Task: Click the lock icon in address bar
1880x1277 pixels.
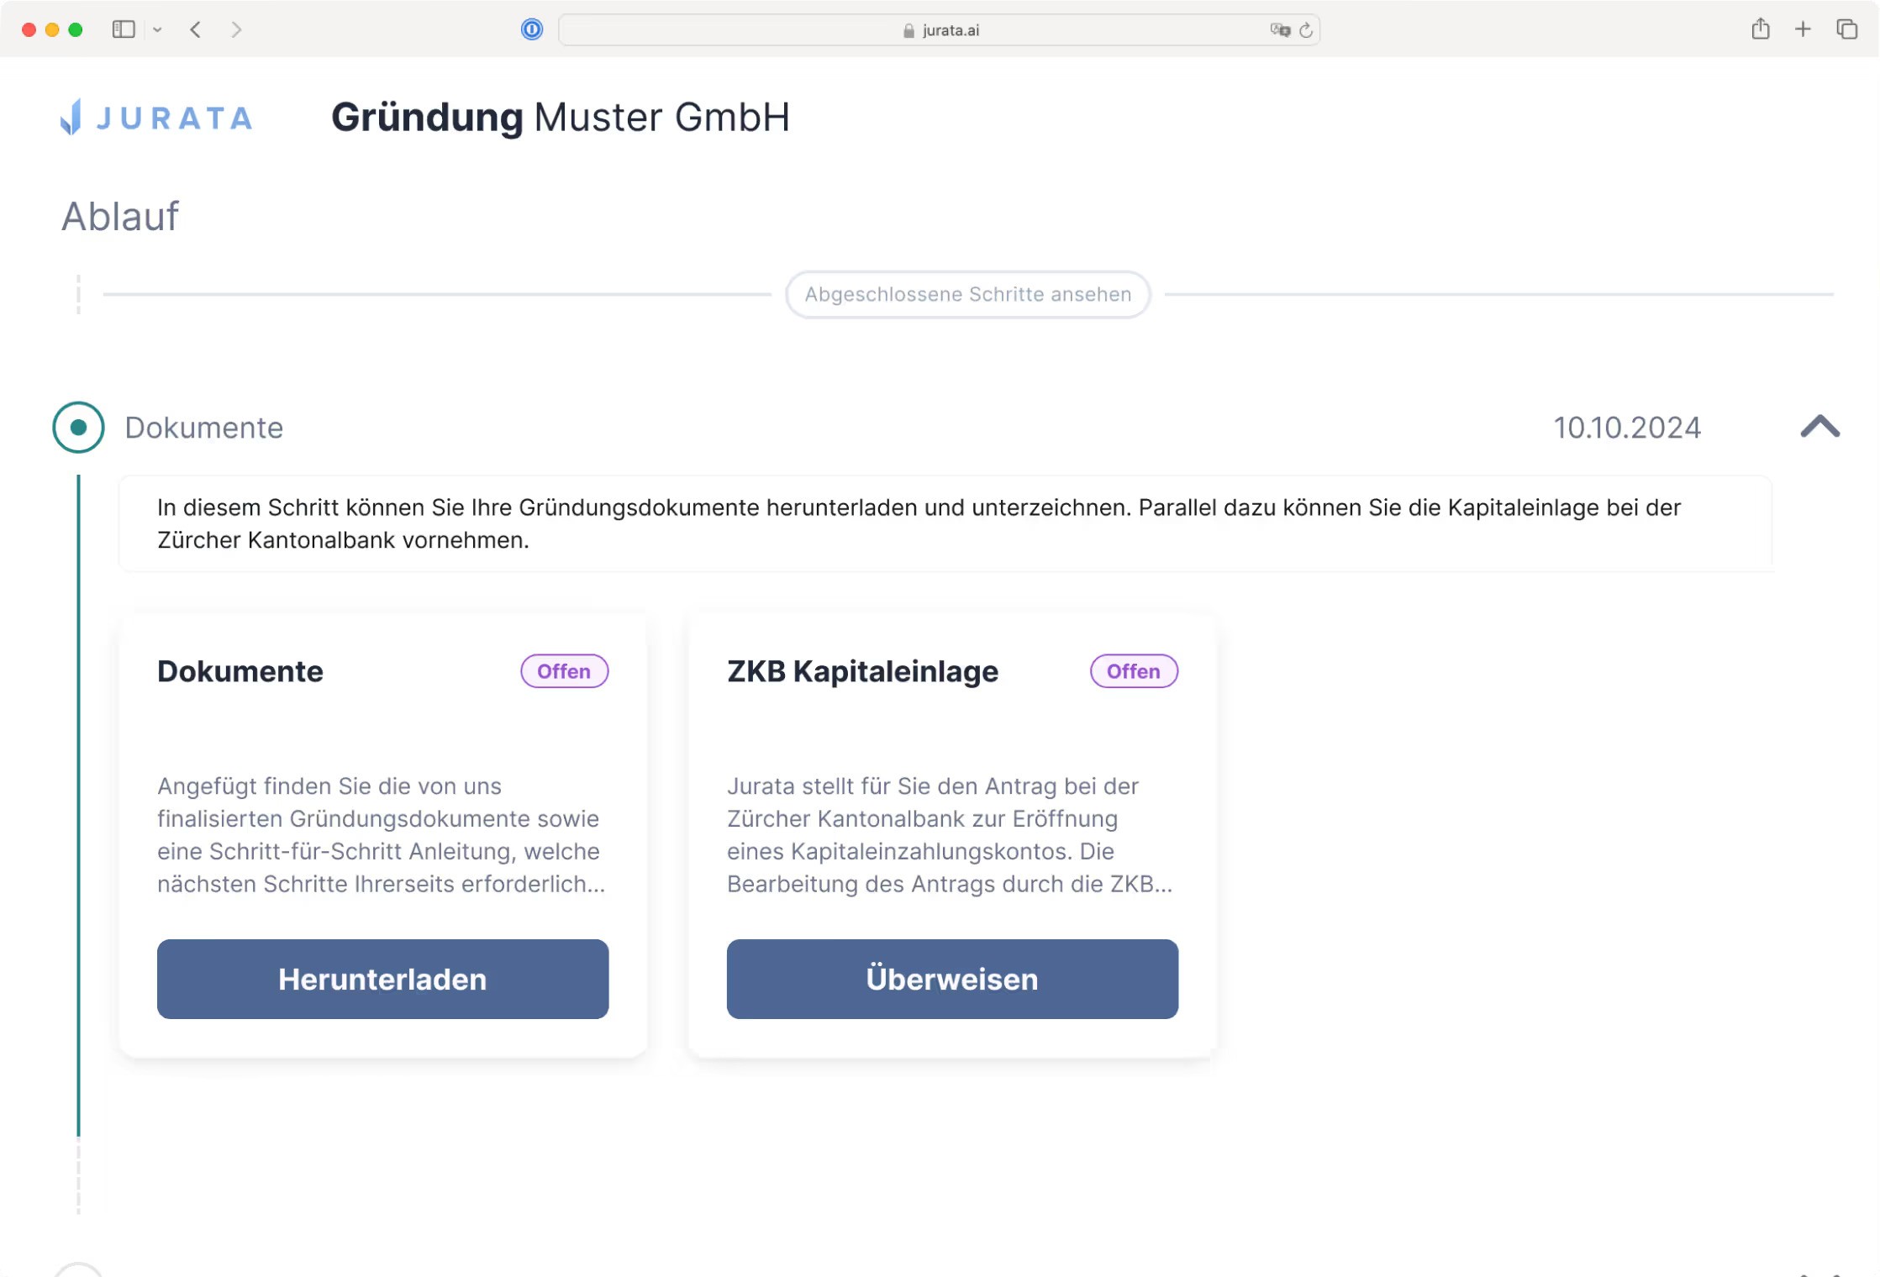Action: pos(908,31)
